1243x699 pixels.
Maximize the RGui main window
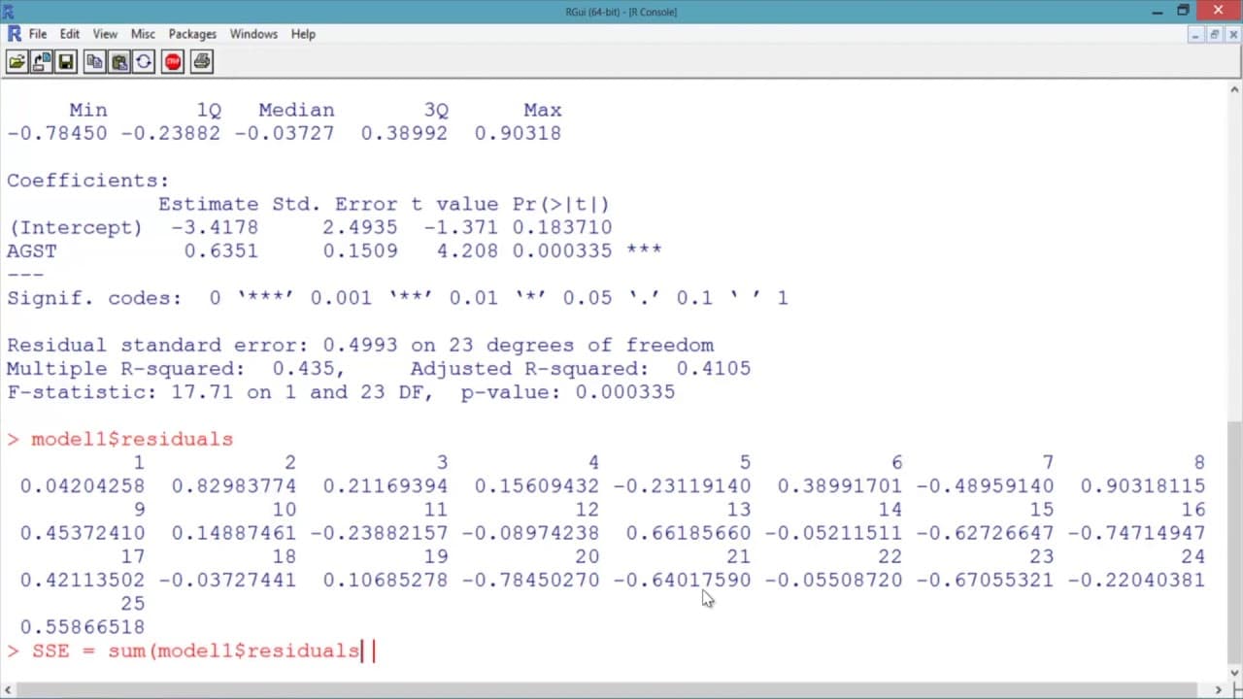[x=1183, y=11]
